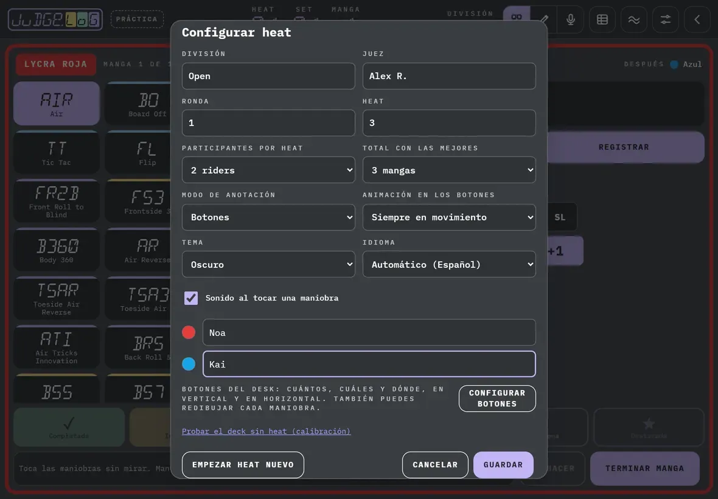Open the 'Probar el deck sin heat' link
The height and width of the screenshot is (499, 718).
coord(266,431)
